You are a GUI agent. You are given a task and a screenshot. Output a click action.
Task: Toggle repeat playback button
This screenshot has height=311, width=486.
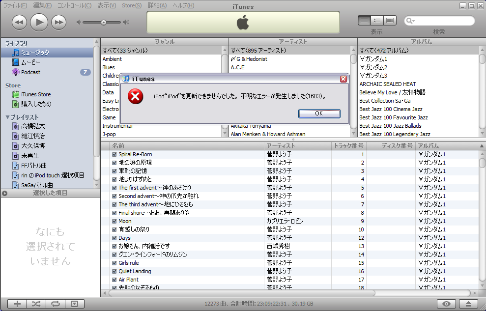[56, 304]
